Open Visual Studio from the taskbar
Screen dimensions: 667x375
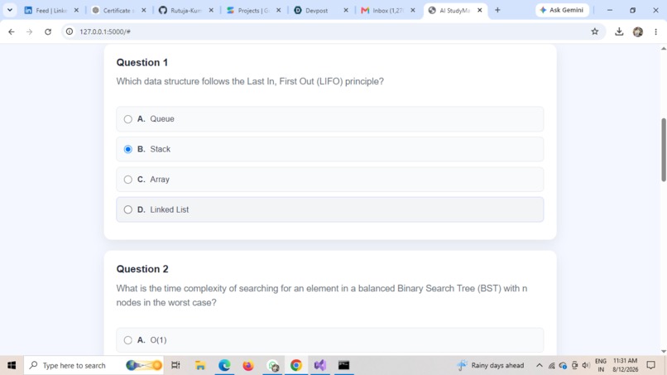click(x=320, y=365)
